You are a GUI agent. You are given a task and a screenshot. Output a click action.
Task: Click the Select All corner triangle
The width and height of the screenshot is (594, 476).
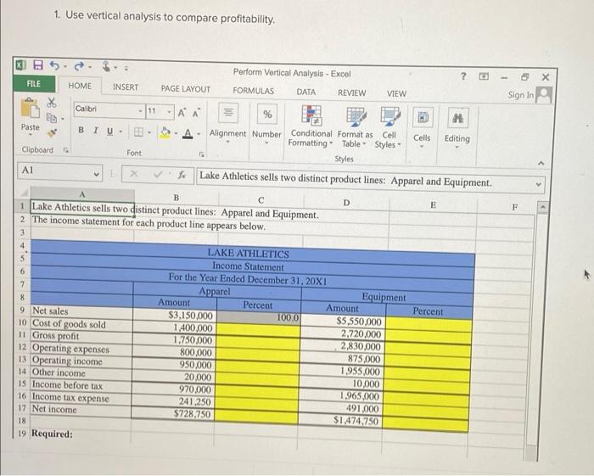(x=24, y=193)
